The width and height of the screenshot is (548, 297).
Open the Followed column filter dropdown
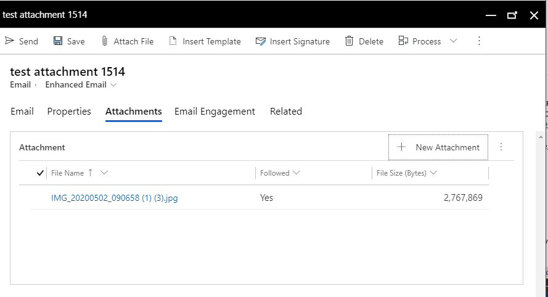click(296, 173)
